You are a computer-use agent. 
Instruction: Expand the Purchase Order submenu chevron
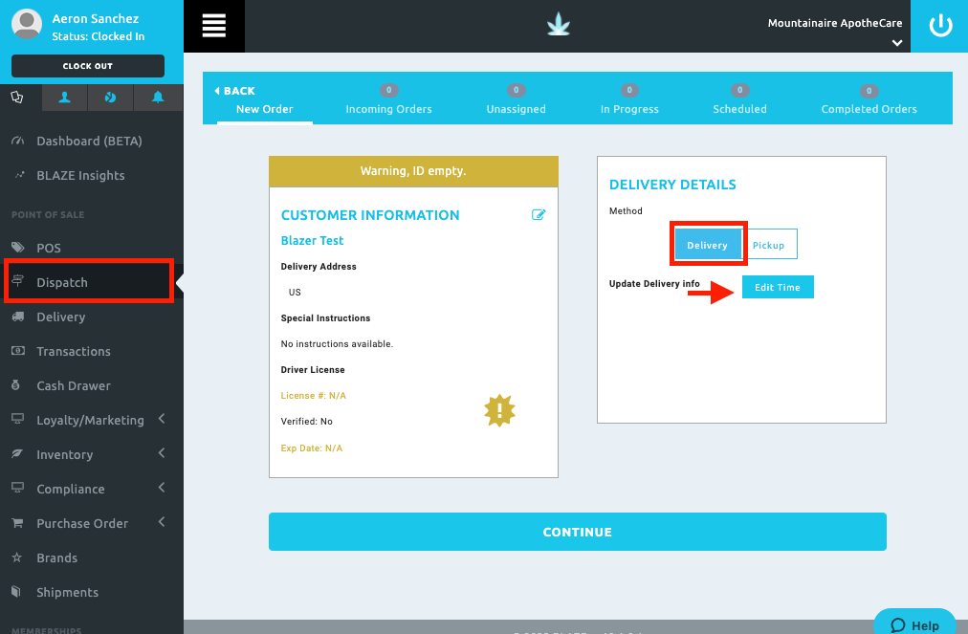pos(162,522)
